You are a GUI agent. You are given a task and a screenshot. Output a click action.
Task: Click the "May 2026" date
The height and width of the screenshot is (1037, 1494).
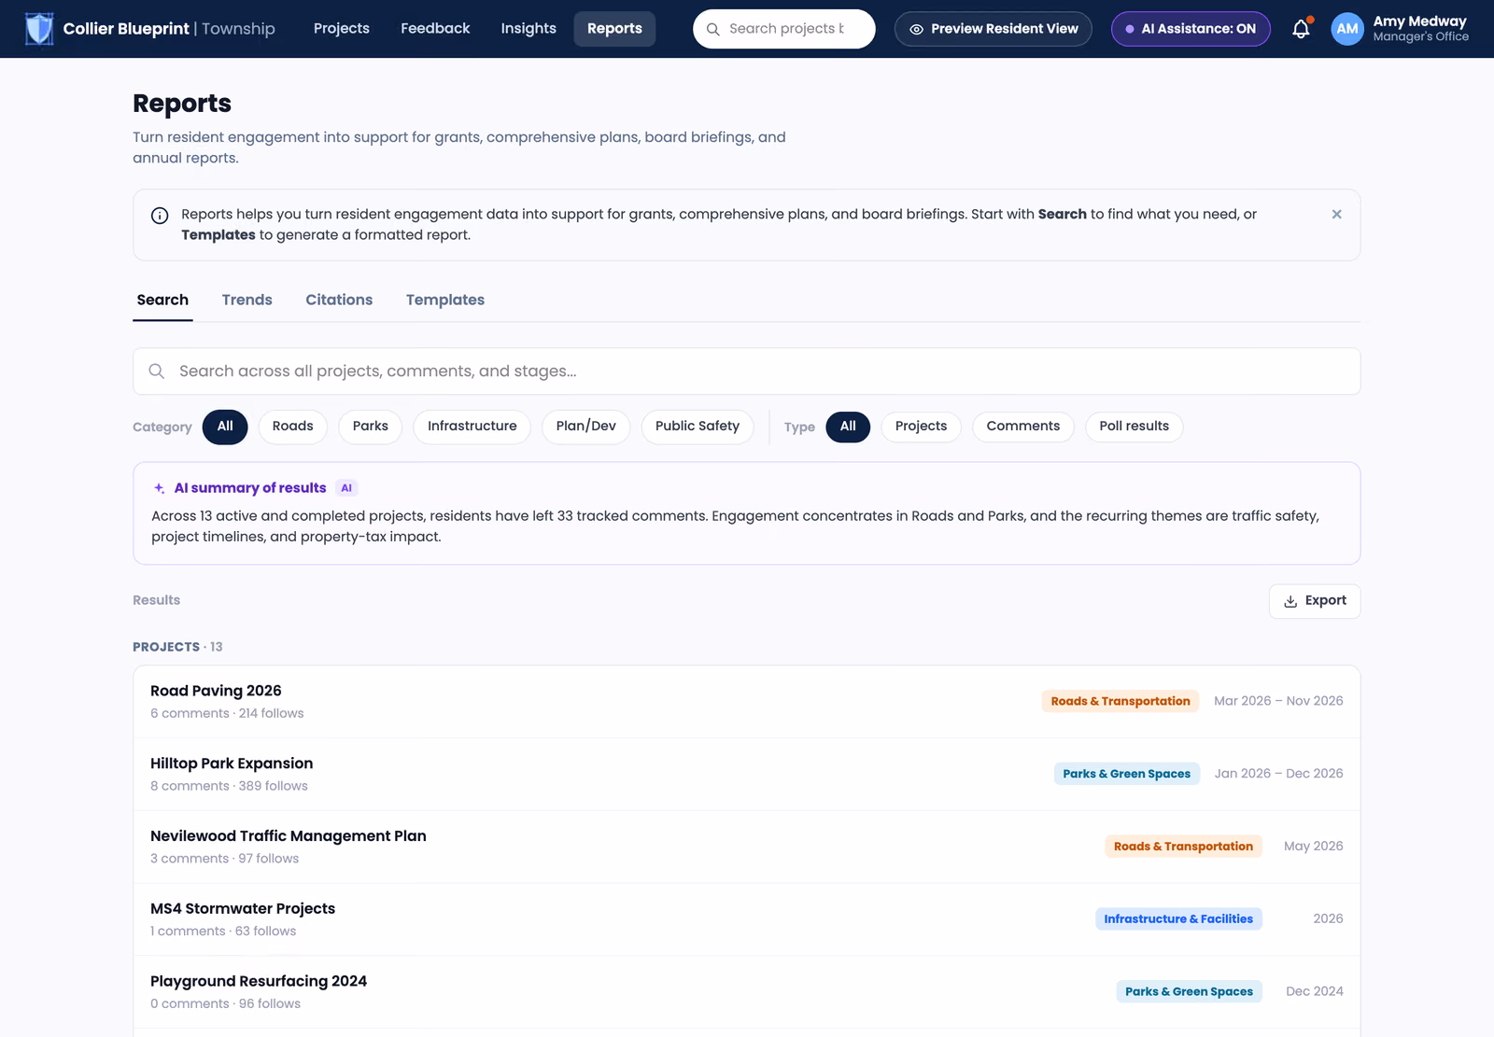[1313, 847]
